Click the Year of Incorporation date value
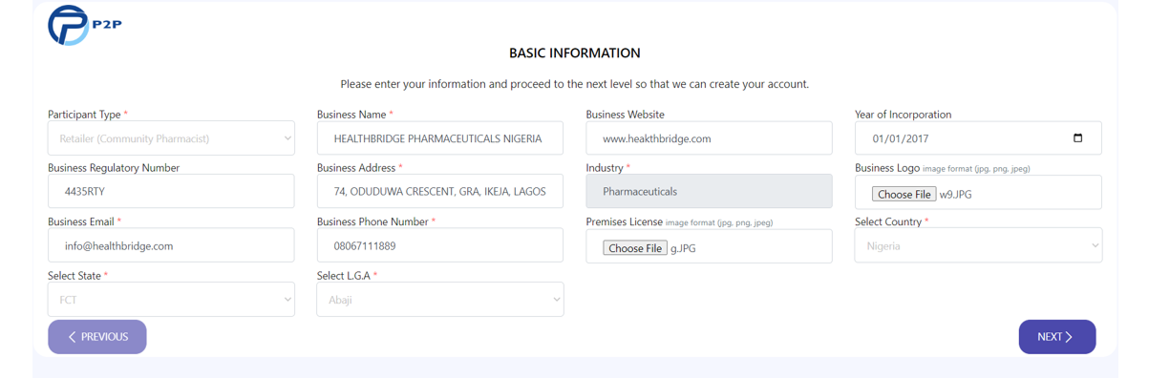Screen dimensions: 1149x378 tap(901, 138)
